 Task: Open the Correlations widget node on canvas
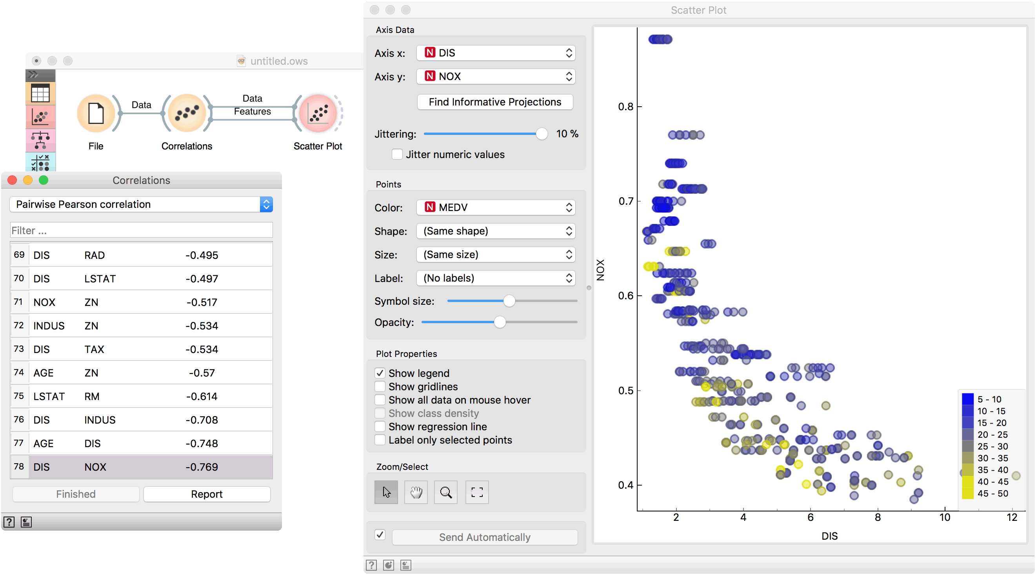[x=187, y=113]
